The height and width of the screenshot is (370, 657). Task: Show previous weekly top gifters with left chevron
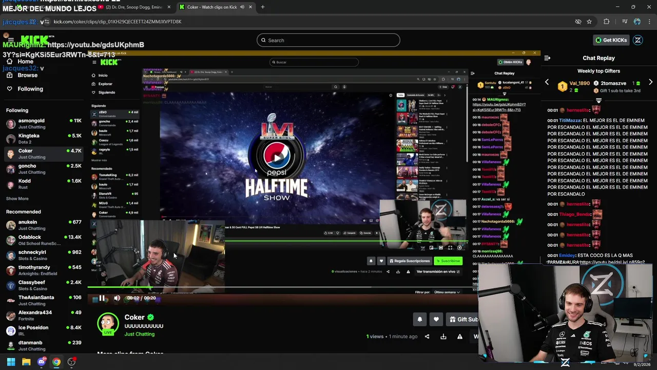[x=547, y=82]
